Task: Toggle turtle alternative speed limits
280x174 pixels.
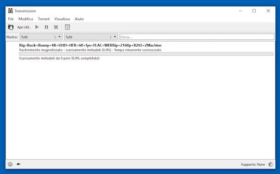Action: click(x=18, y=164)
